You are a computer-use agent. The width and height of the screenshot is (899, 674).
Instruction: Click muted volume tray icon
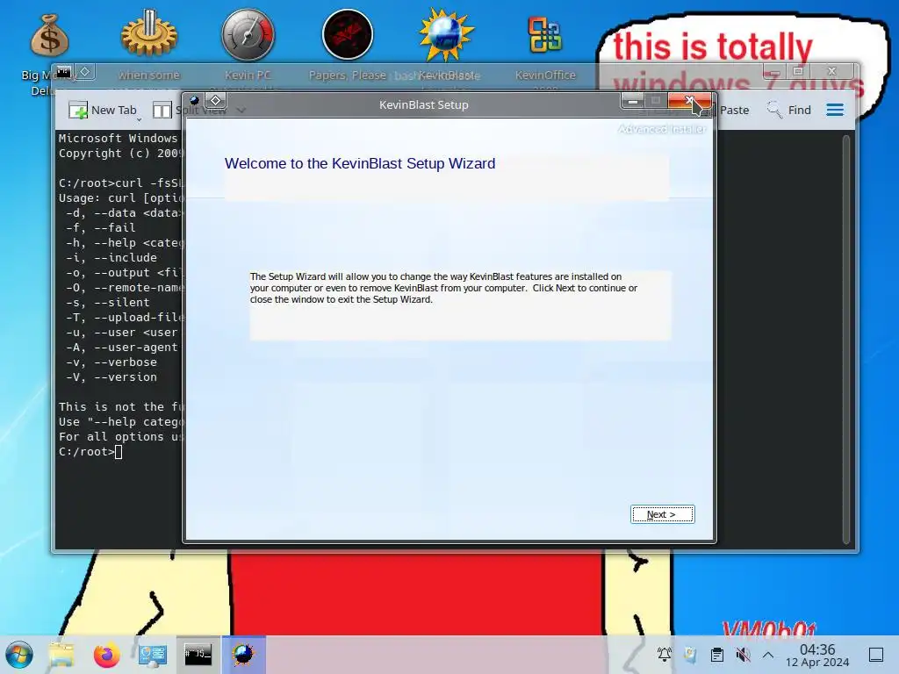point(743,654)
